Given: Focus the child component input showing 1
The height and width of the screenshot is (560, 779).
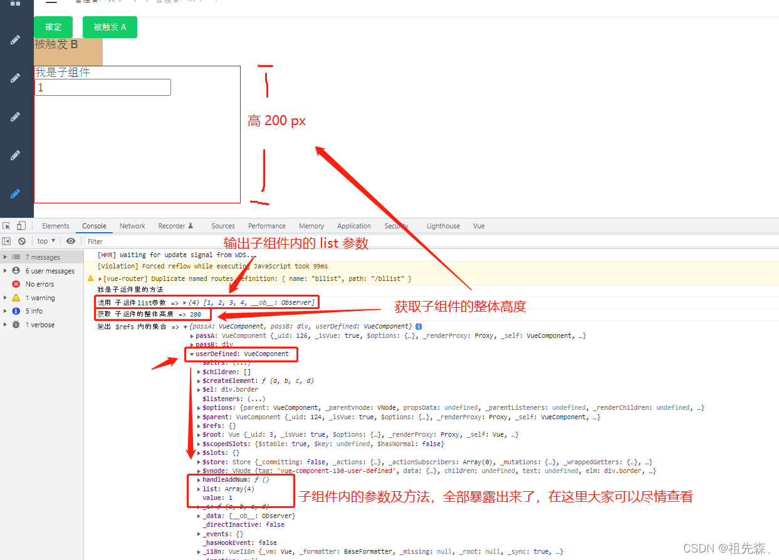Looking at the screenshot, I should tap(103, 87).
